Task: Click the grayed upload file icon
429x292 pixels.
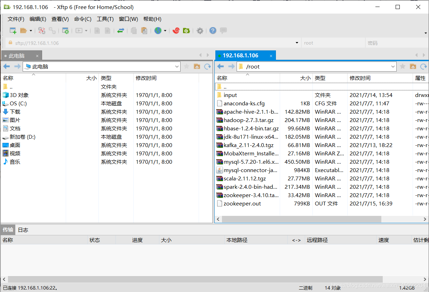Action: click(x=97, y=31)
